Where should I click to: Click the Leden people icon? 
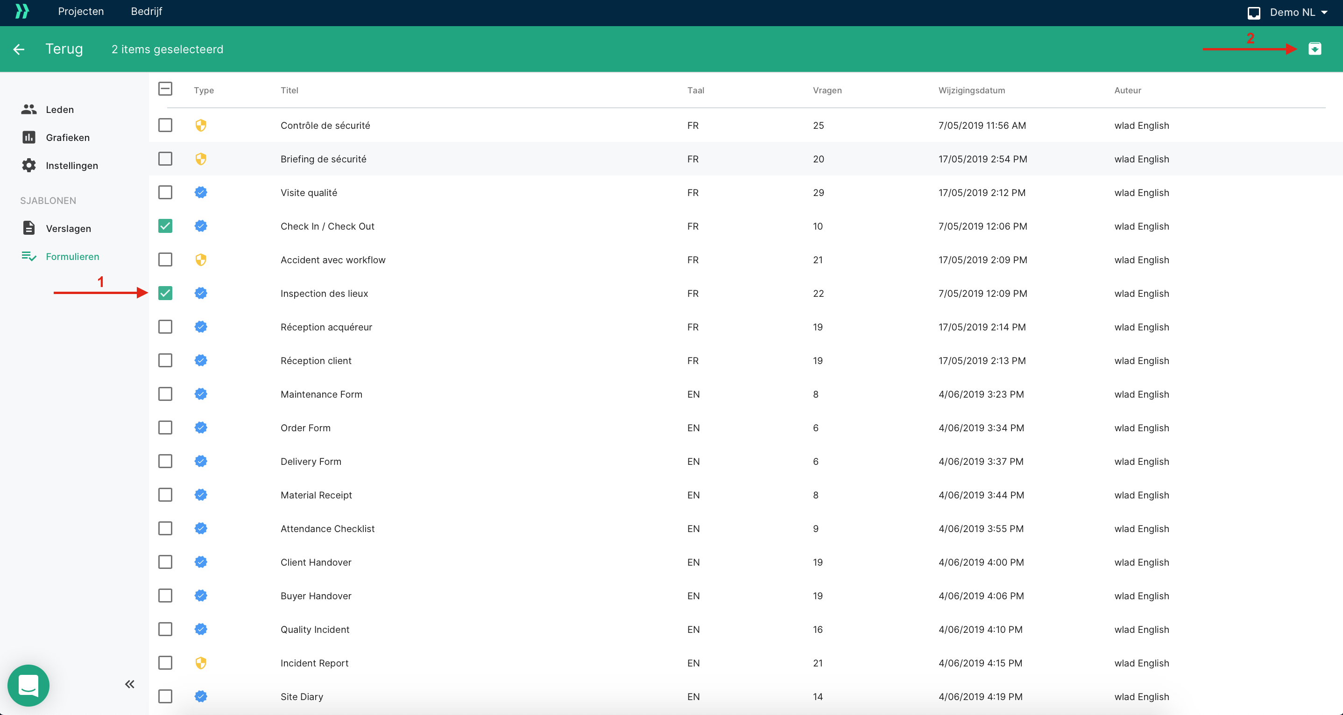tap(28, 109)
